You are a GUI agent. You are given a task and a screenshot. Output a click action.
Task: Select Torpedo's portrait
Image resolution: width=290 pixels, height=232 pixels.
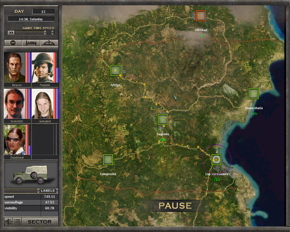coord(43,68)
